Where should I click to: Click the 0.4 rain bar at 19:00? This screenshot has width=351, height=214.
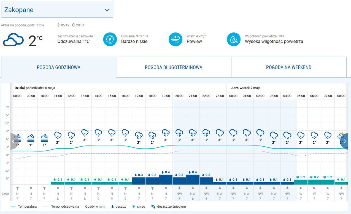166,179
